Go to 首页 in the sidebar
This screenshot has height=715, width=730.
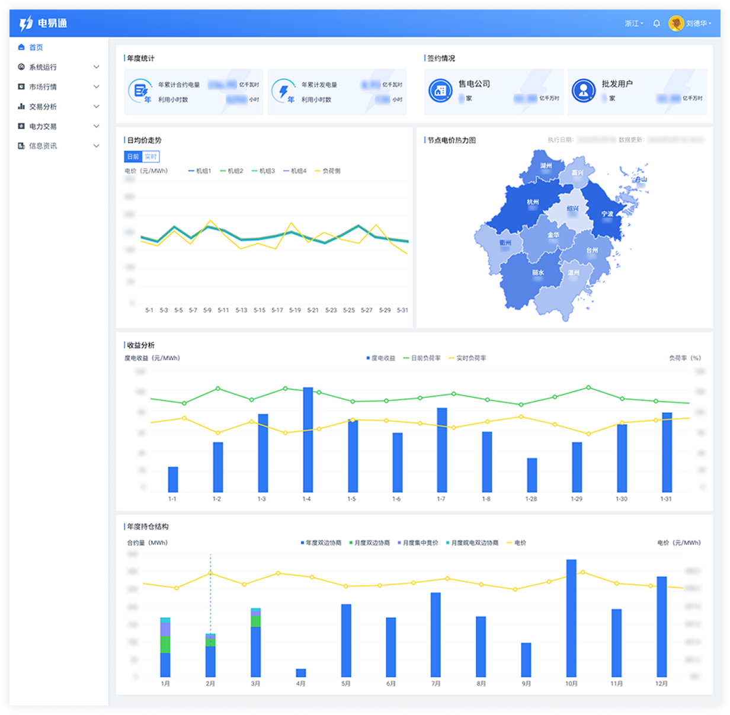36,47
